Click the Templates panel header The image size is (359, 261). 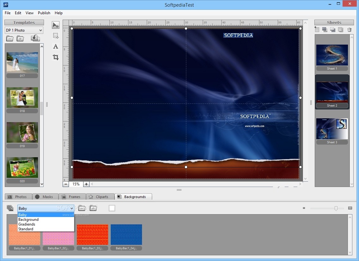coord(24,22)
